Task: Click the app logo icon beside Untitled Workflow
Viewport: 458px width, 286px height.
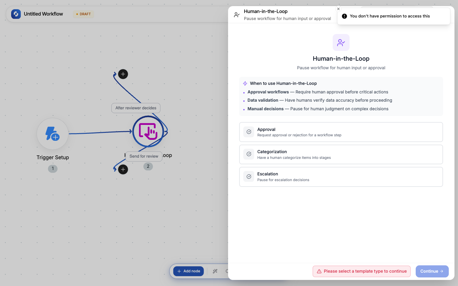Action: [16, 14]
